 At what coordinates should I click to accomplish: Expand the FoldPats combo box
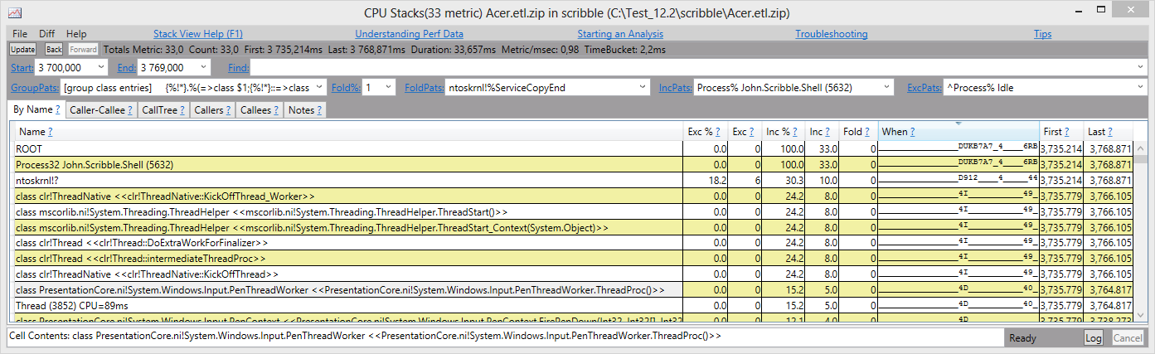coord(643,87)
